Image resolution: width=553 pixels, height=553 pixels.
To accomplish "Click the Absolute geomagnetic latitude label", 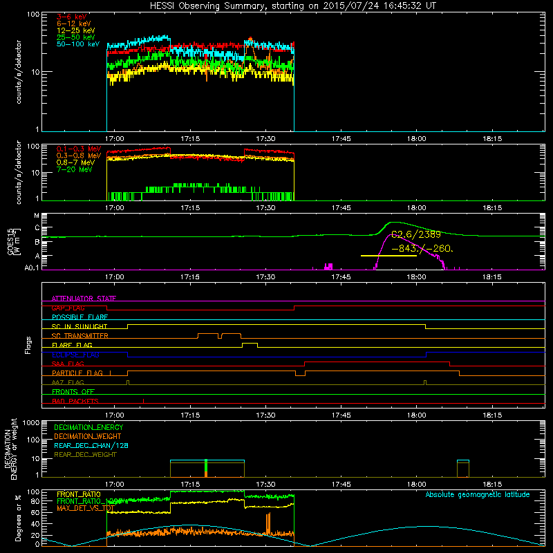I will coord(478,495).
